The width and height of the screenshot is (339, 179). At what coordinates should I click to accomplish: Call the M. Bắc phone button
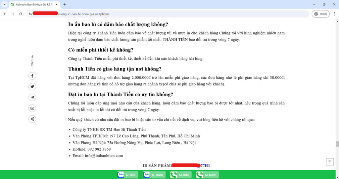181,175
